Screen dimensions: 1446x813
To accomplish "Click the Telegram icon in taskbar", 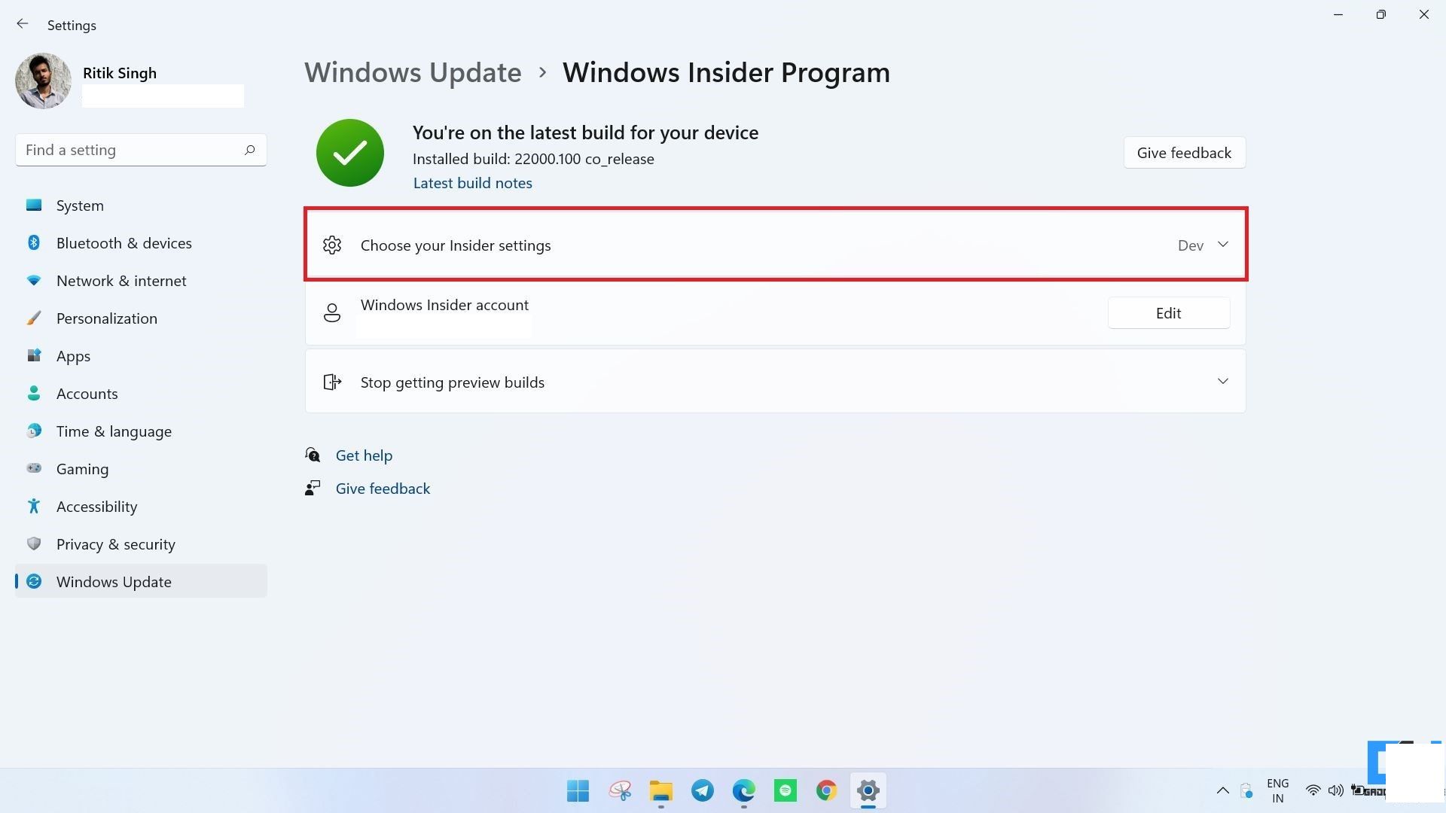I will tap(702, 790).
